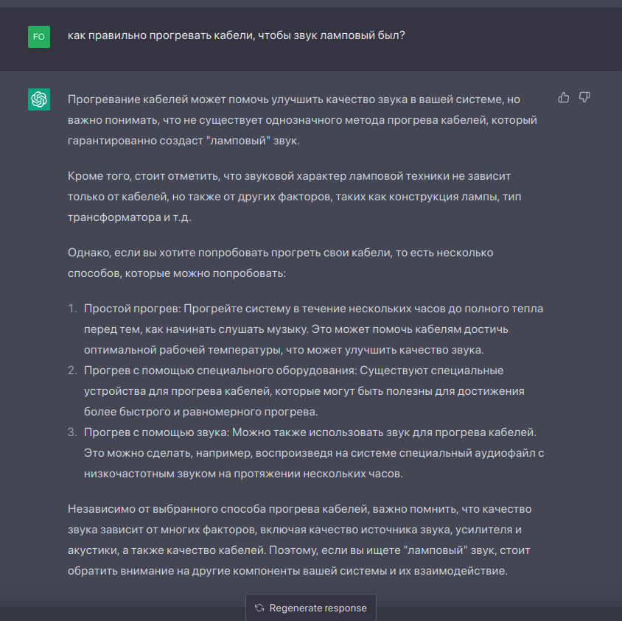
Task: Click the paragraph starting with "Однако, если"
Action: pos(280,262)
